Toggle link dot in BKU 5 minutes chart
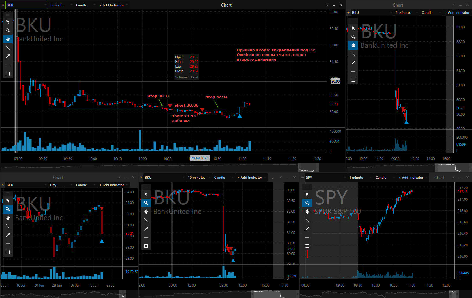The height and width of the screenshot is (298, 472). point(348,13)
